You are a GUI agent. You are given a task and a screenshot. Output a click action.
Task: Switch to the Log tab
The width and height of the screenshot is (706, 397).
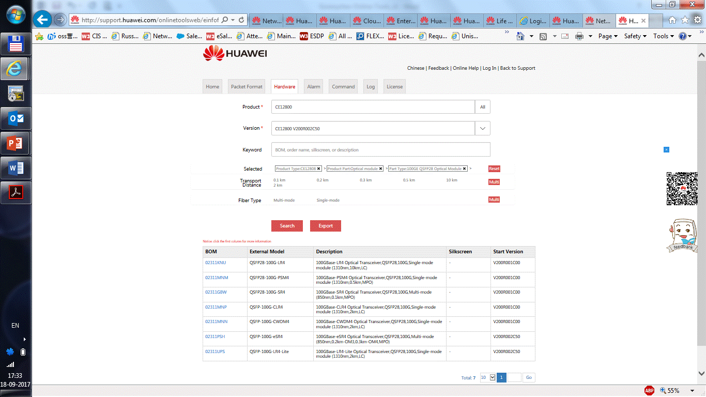pos(371,86)
